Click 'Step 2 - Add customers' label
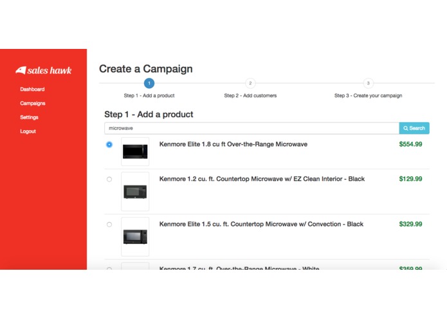This screenshot has width=447, height=318. [x=250, y=95]
